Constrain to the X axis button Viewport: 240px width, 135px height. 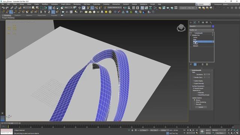[41, 12]
